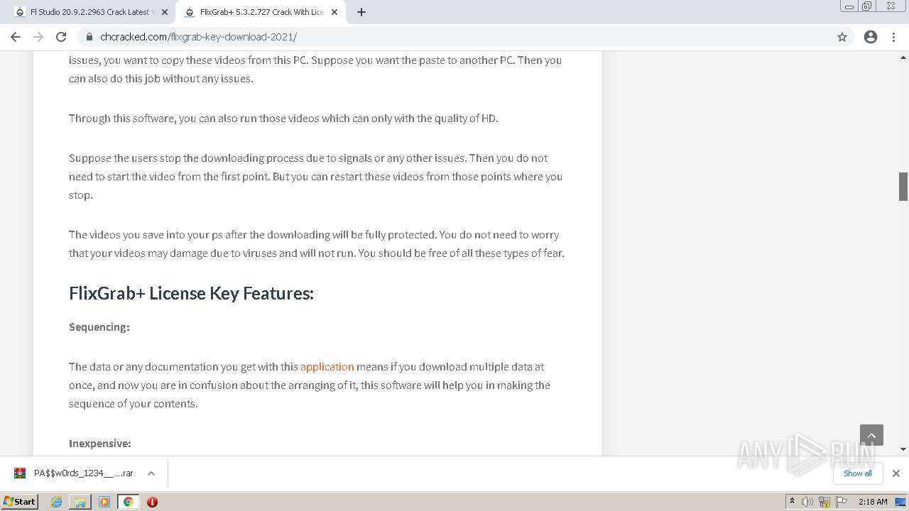The image size is (909, 511).
Task: Click the 'FlixGrab+ License Key Features:' heading
Action: pyautogui.click(x=191, y=293)
